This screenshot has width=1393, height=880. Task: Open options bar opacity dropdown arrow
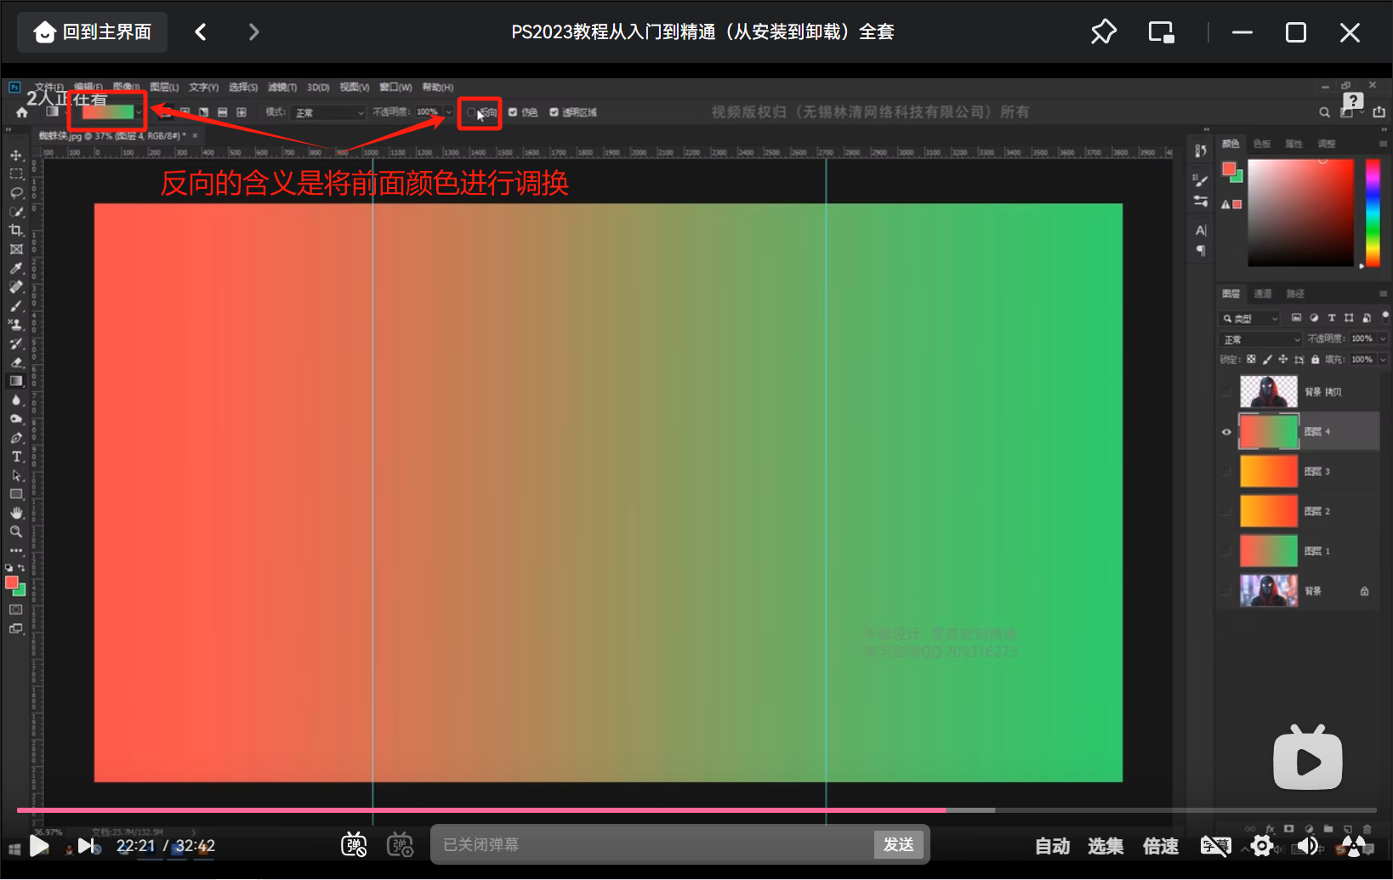pyautogui.click(x=449, y=112)
